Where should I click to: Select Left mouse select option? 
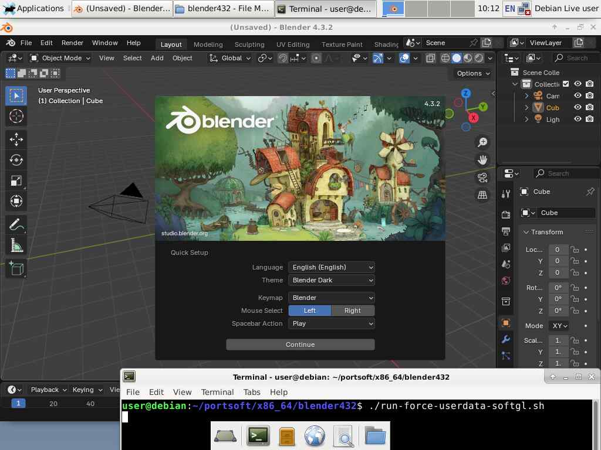pyautogui.click(x=310, y=311)
